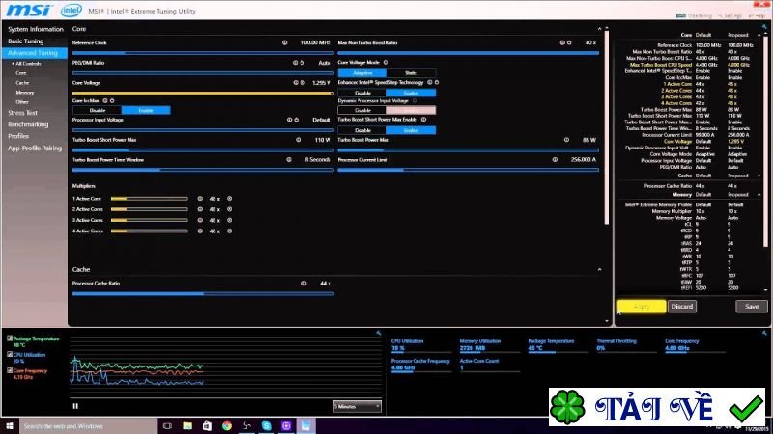Show info for Core Voltage Mode
The width and height of the screenshot is (773, 434).
coord(386,63)
